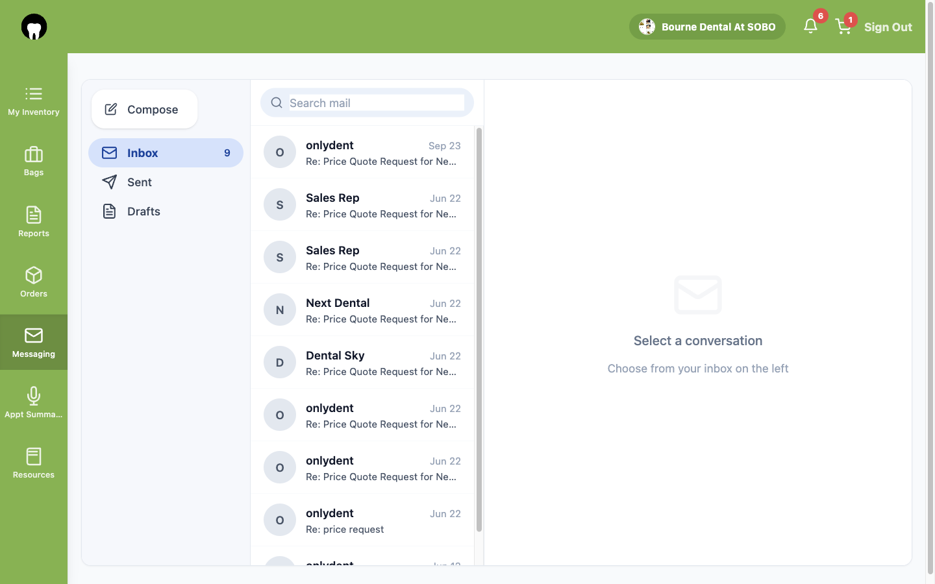Image resolution: width=935 pixels, height=584 pixels.
Task: Open the Reports page
Action: [34, 222]
